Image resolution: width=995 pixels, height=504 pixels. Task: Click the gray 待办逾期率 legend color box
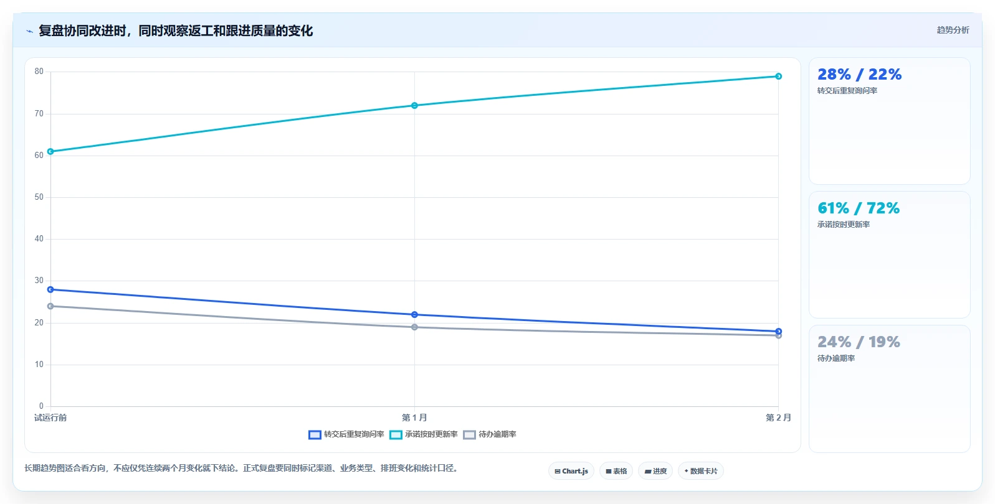[469, 435]
